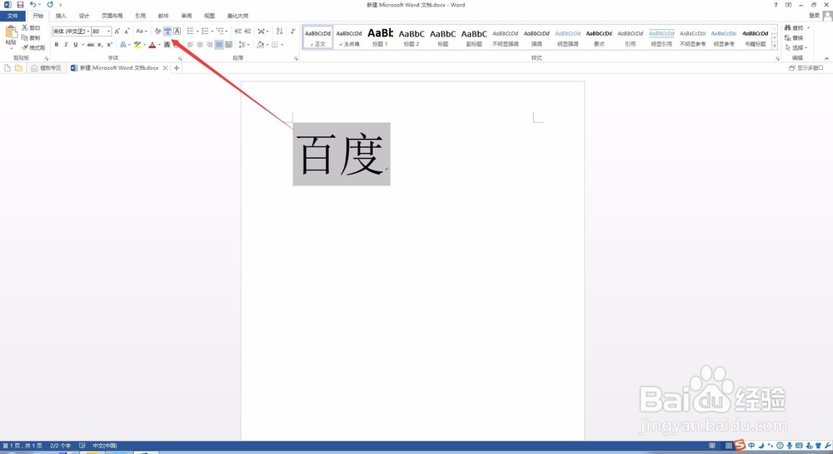Open new blank document icon in tab bar
The image size is (833, 454).
pyautogui.click(x=7, y=68)
